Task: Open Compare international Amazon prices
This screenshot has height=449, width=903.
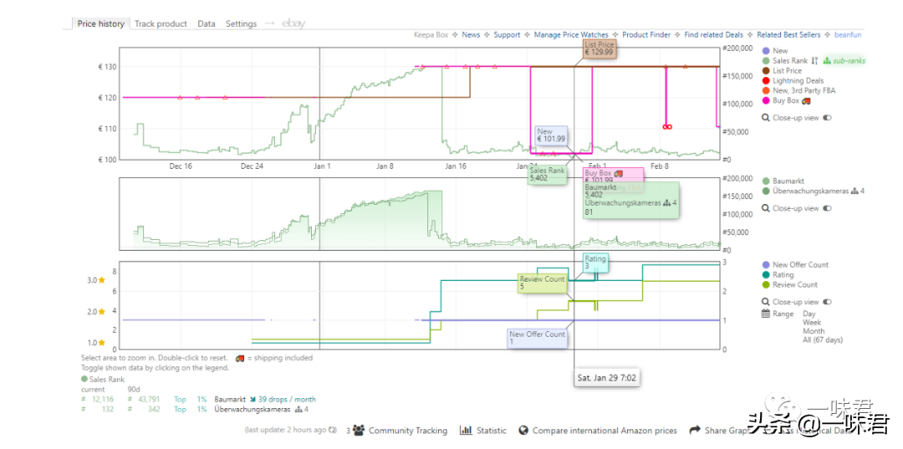Action: (605, 430)
